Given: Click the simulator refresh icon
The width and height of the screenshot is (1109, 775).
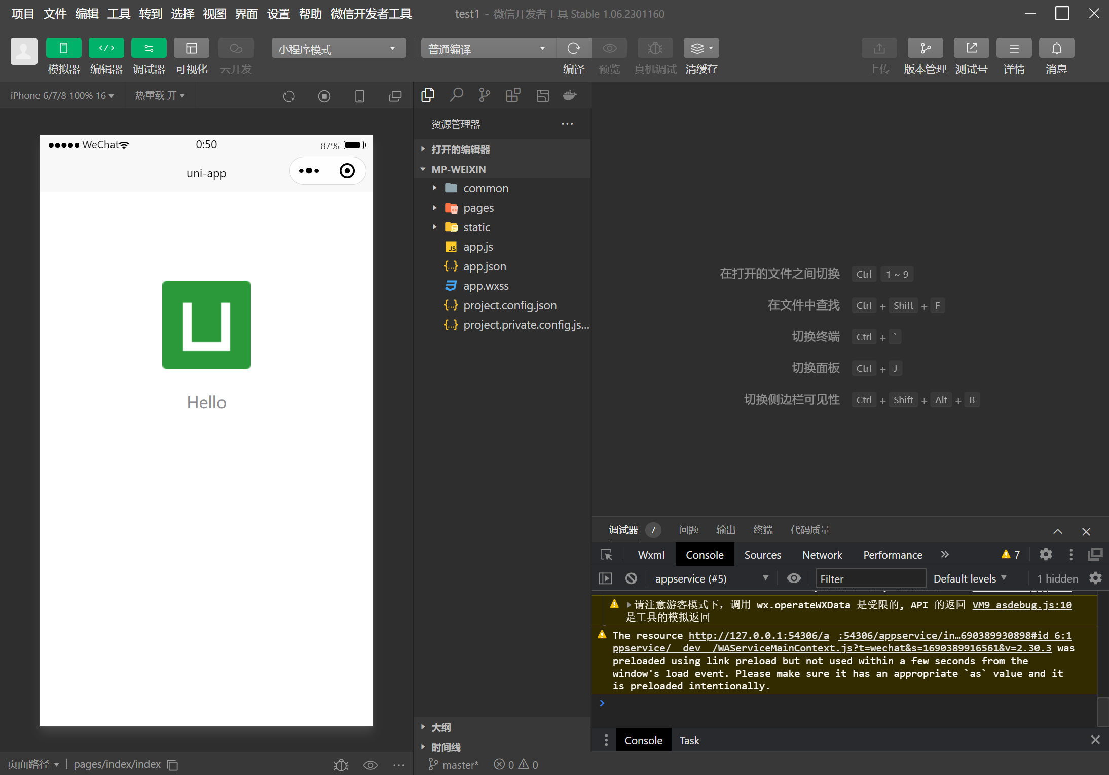Looking at the screenshot, I should coord(289,96).
